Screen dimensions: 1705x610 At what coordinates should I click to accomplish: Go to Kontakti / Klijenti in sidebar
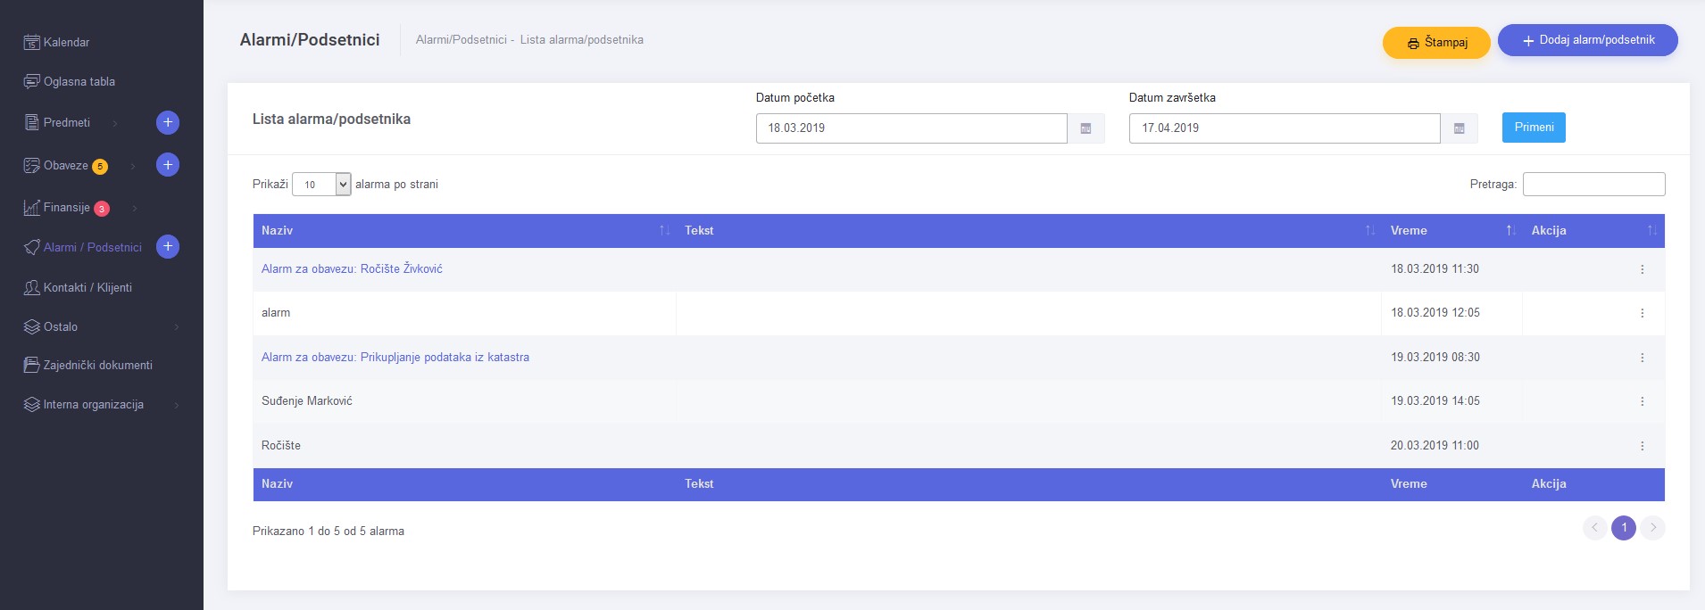point(87,288)
